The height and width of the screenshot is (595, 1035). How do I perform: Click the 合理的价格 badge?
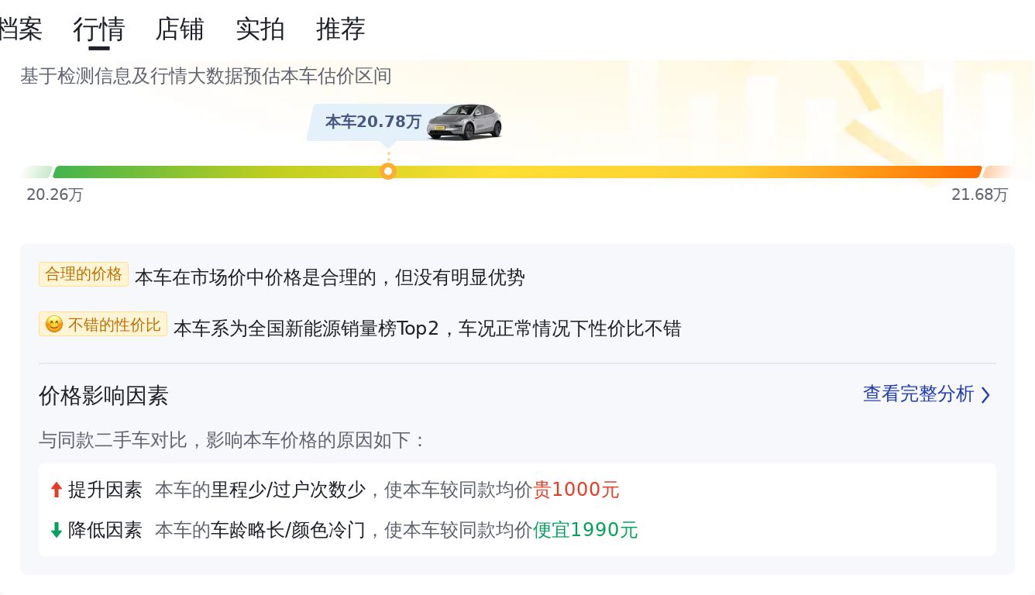(x=84, y=274)
